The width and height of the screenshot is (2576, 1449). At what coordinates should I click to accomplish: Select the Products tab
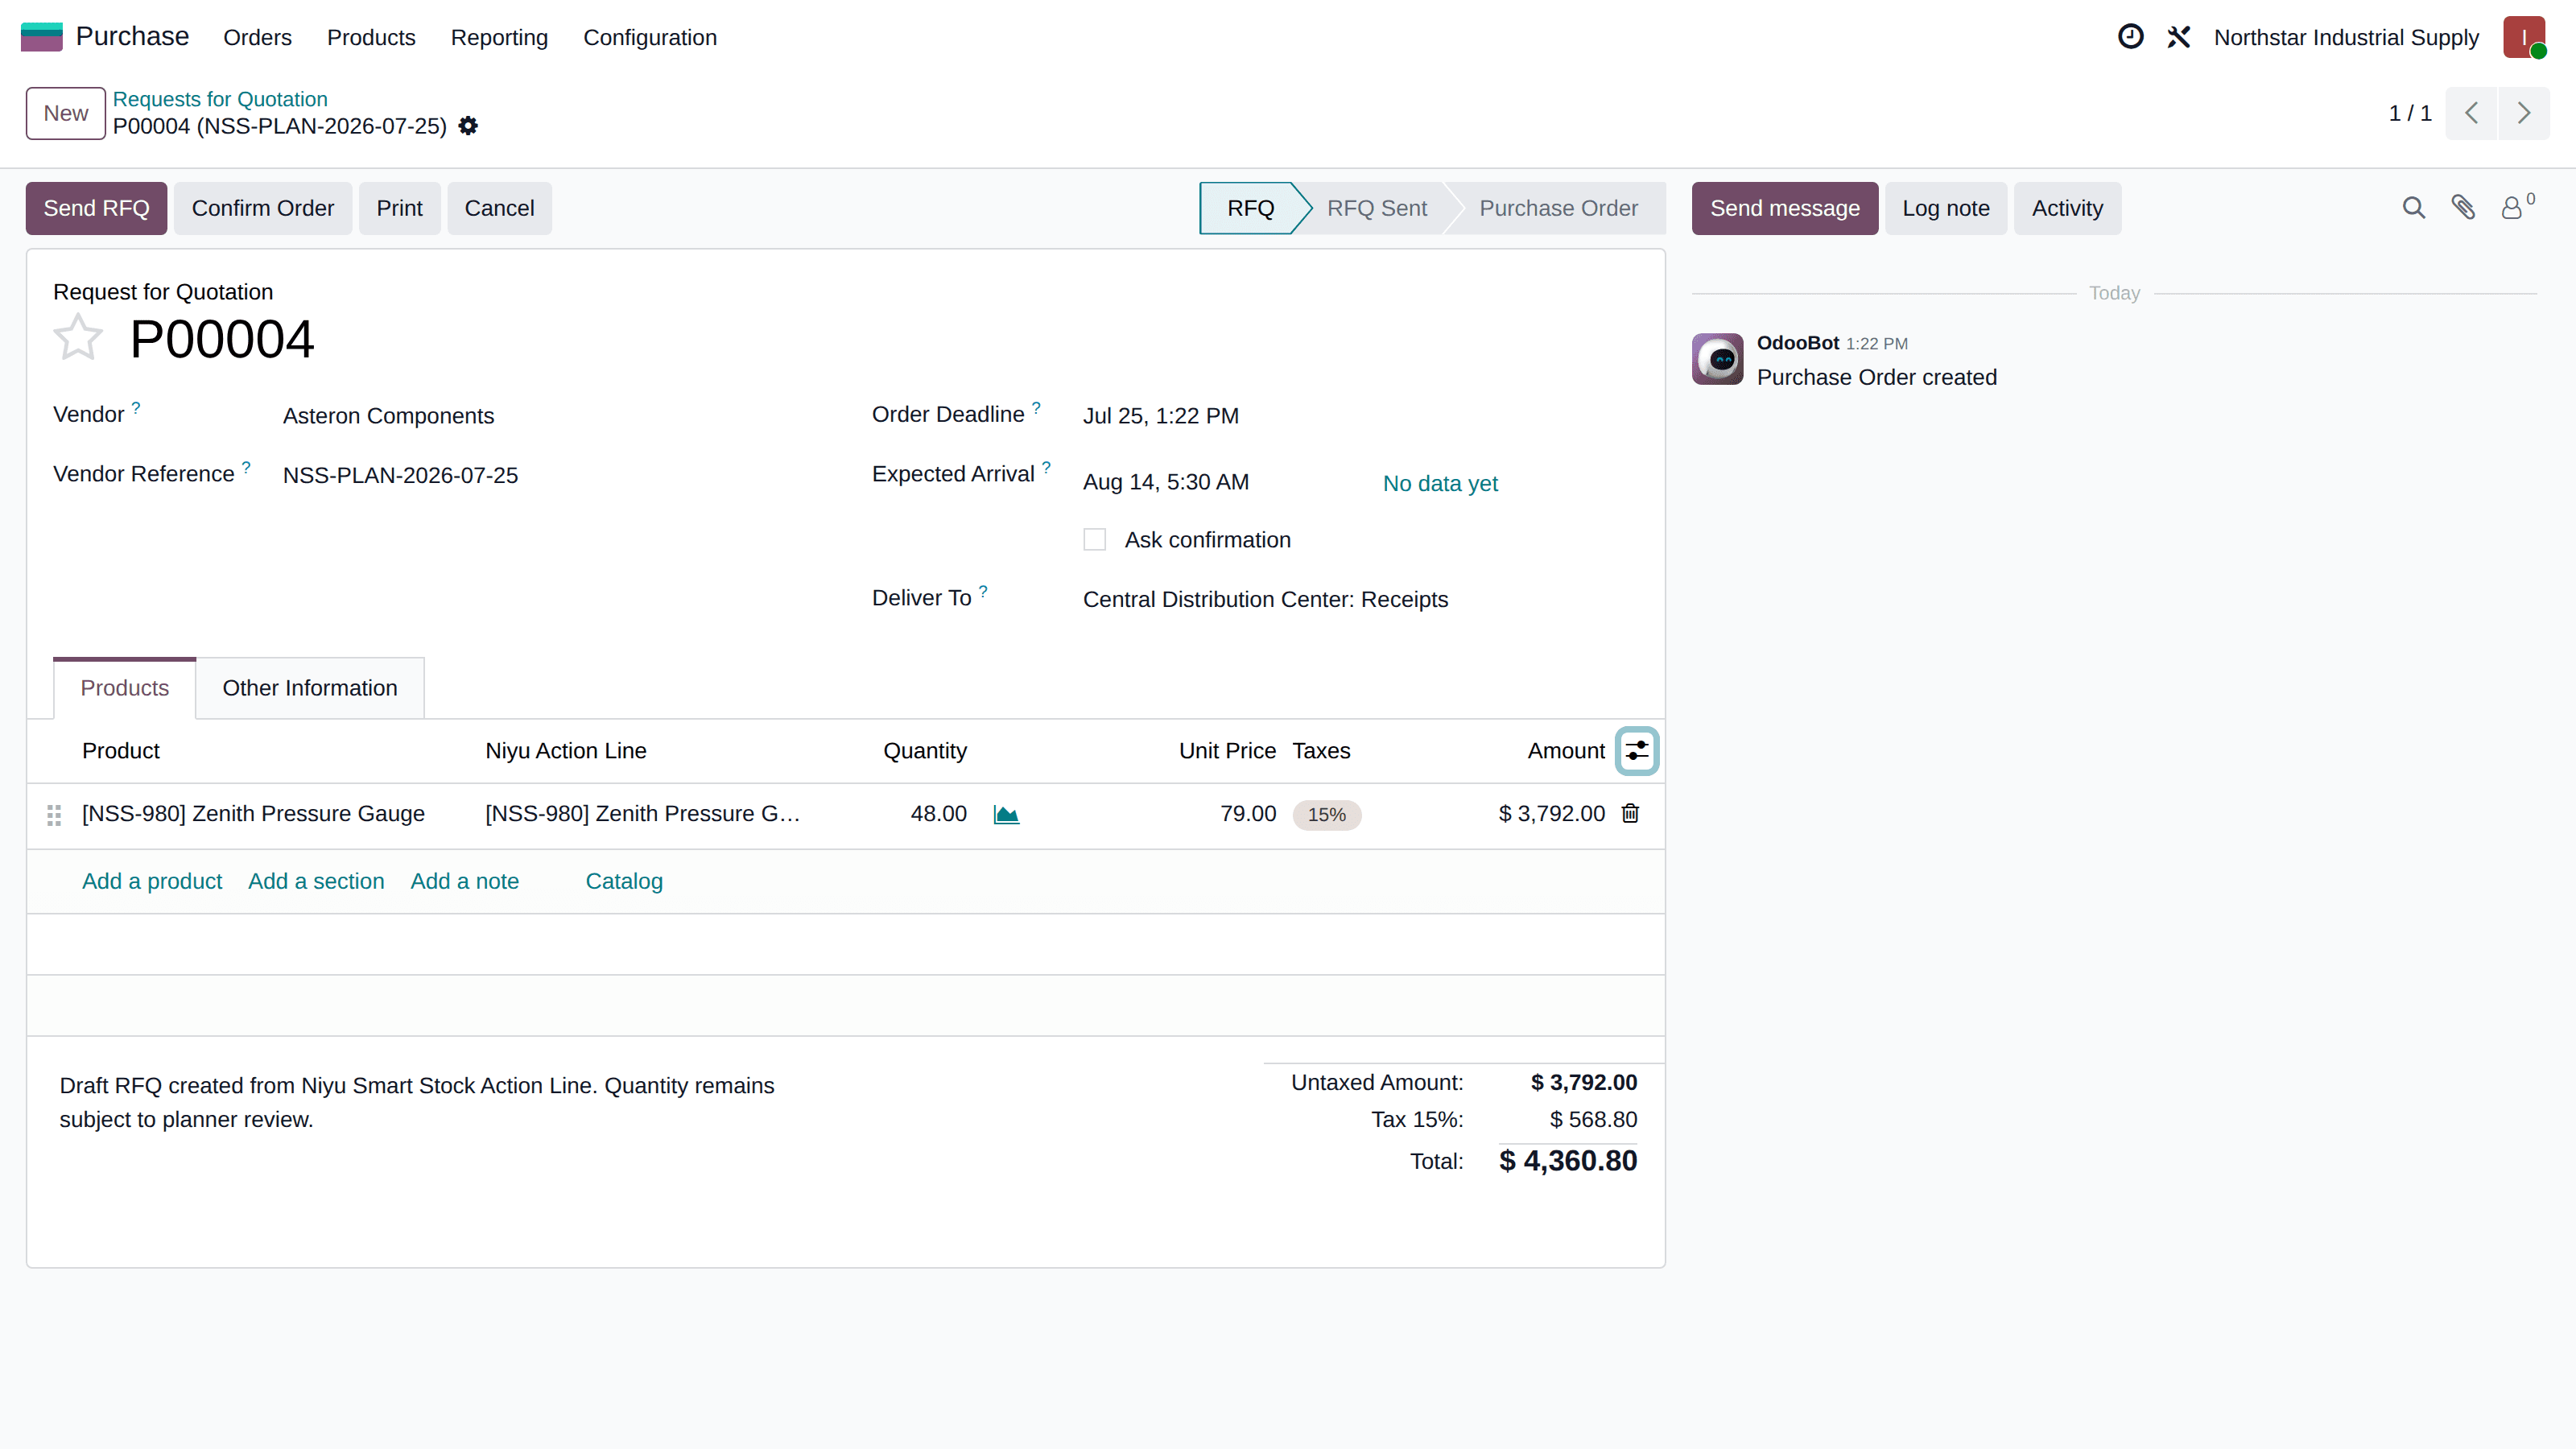[124, 688]
